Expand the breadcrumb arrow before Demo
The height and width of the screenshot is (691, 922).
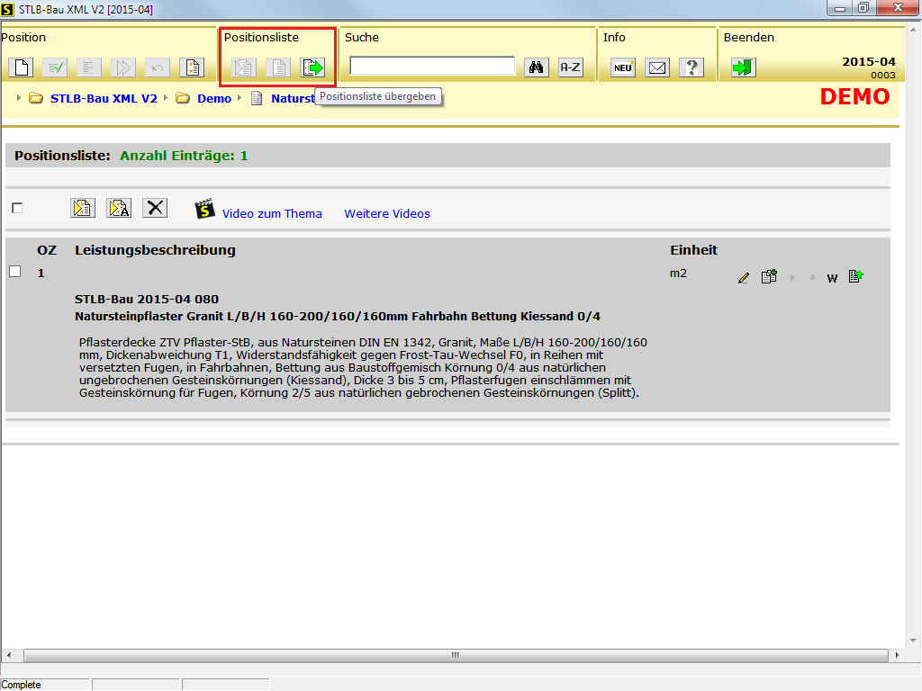click(x=166, y=98)
